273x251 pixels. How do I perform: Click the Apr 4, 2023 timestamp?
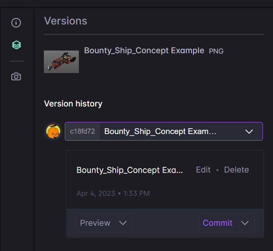coord(113,193)
